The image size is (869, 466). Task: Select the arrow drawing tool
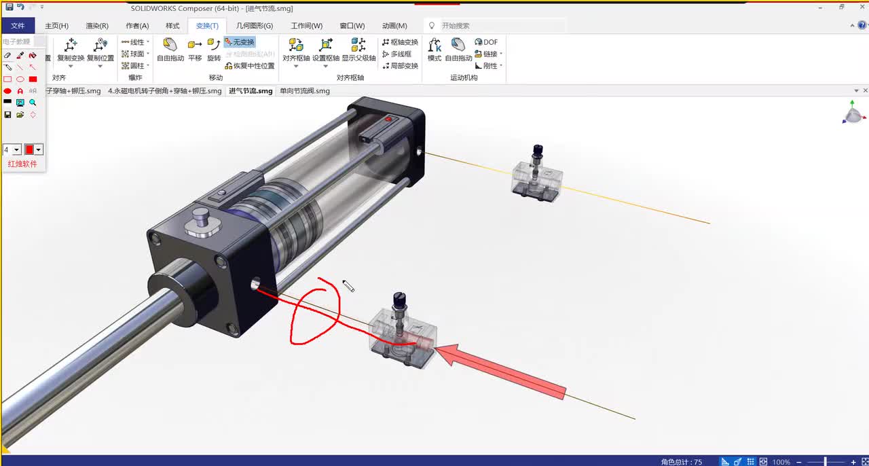tap(33, 67)
